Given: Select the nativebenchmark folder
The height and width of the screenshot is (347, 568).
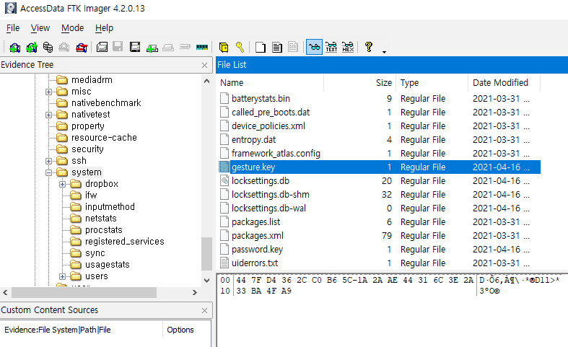Looking at the screenshot, I should 106,103.
